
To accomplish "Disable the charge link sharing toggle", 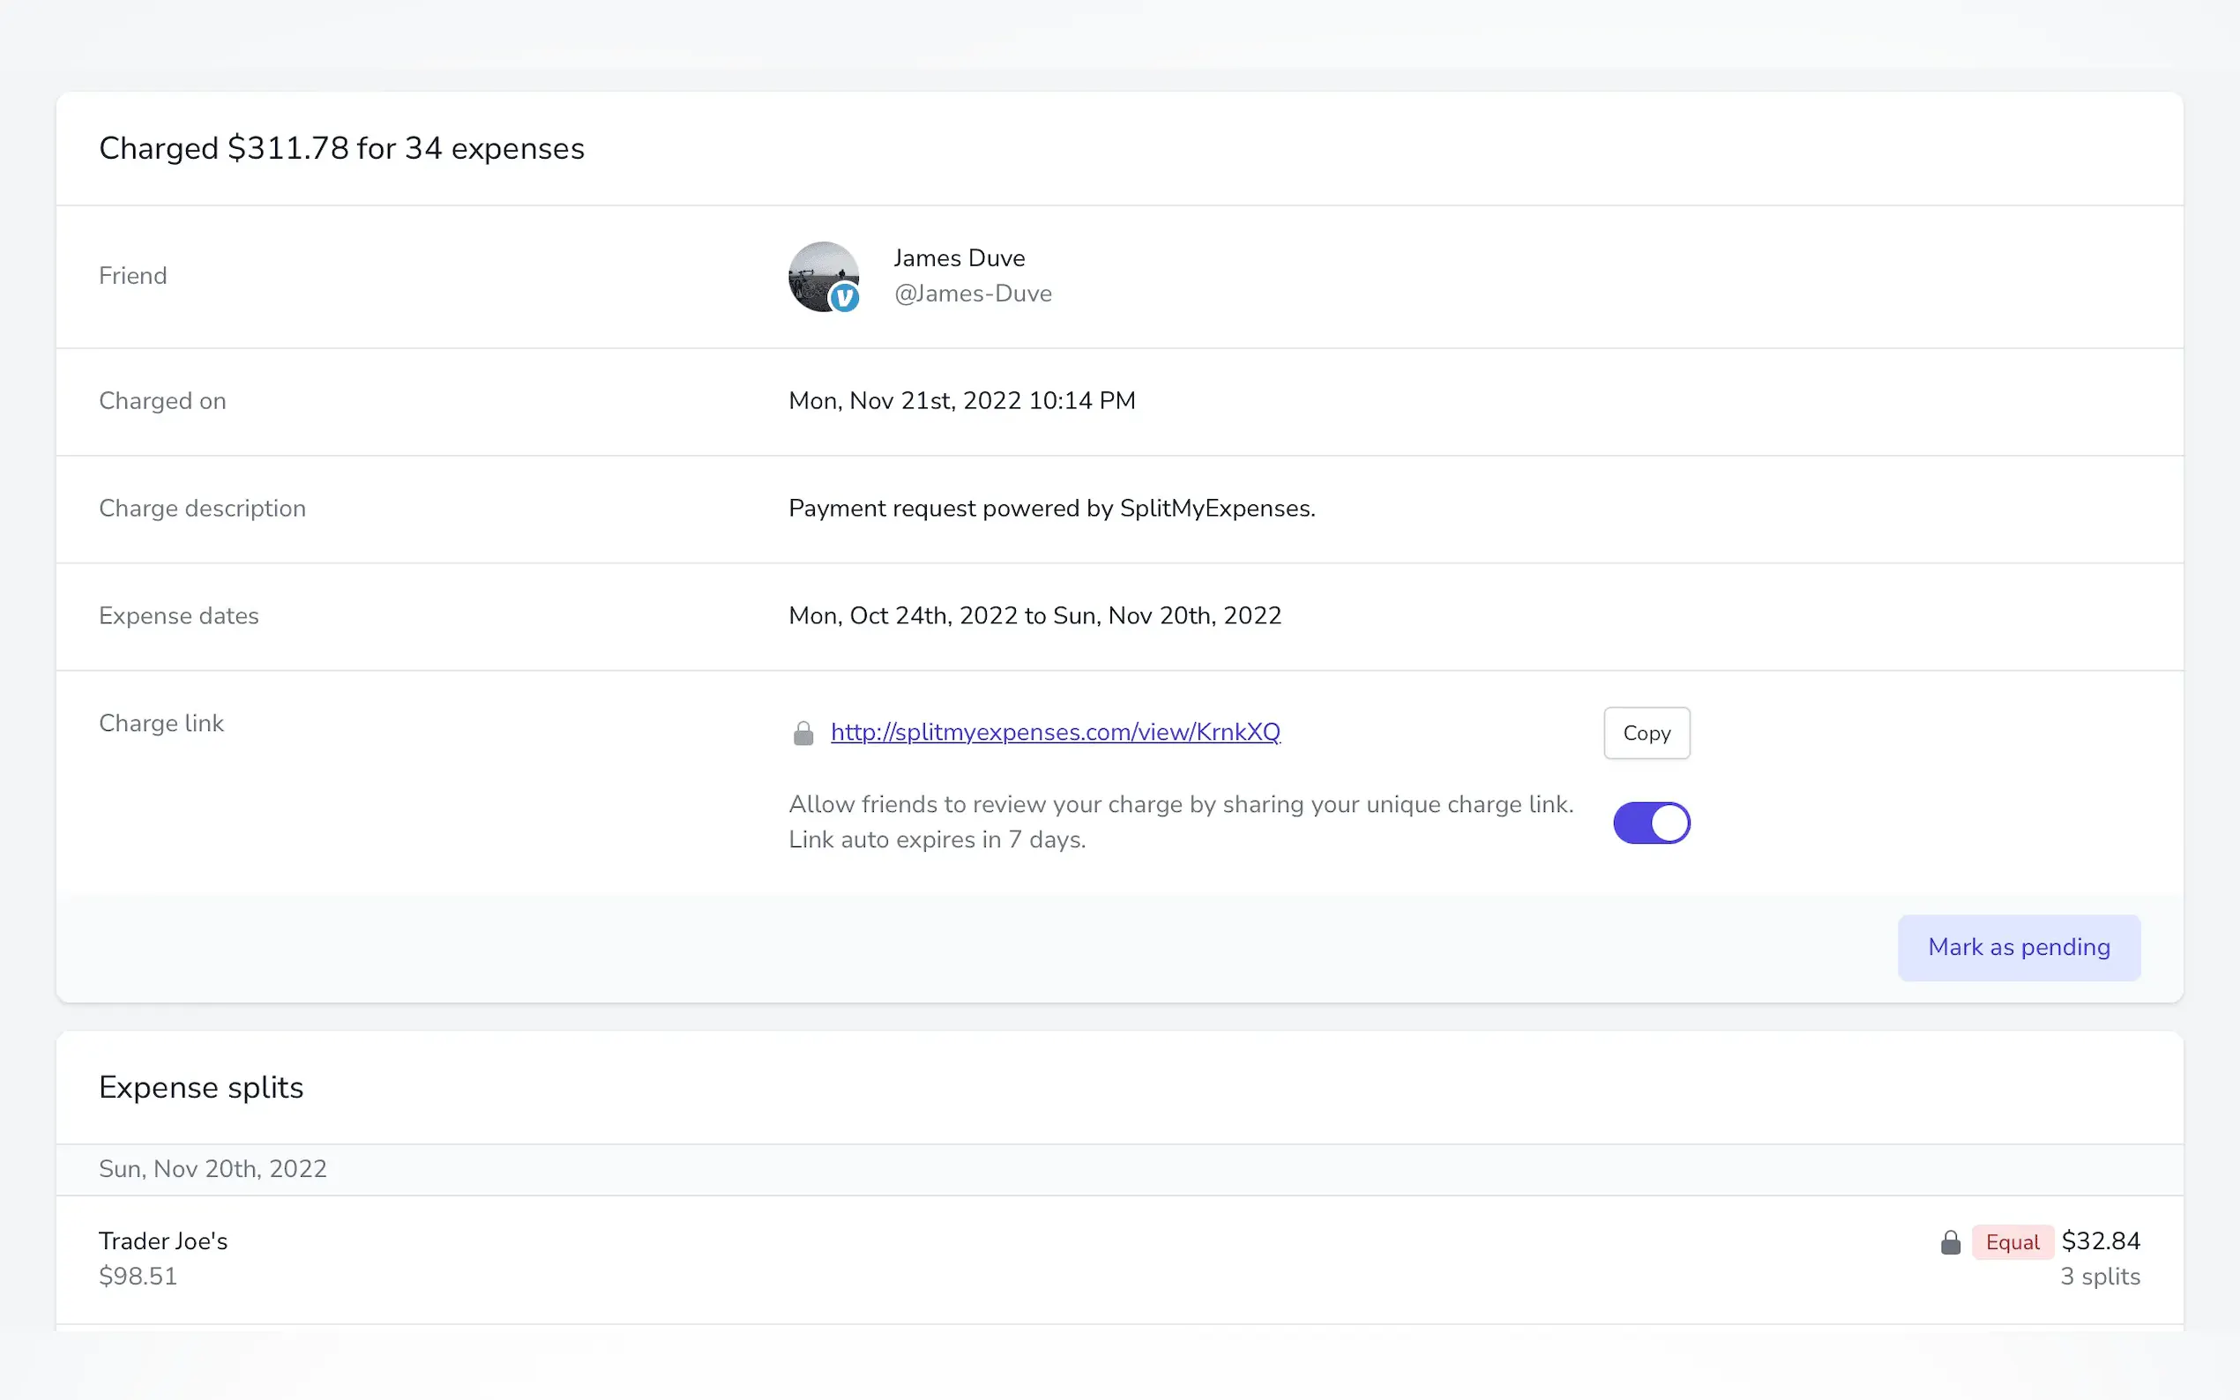I will tap(1651, 823).
